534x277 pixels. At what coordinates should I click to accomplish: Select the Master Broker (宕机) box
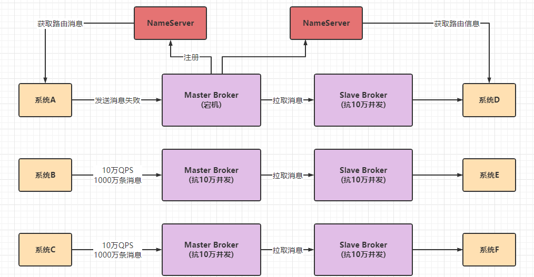(x=212, y=100)
